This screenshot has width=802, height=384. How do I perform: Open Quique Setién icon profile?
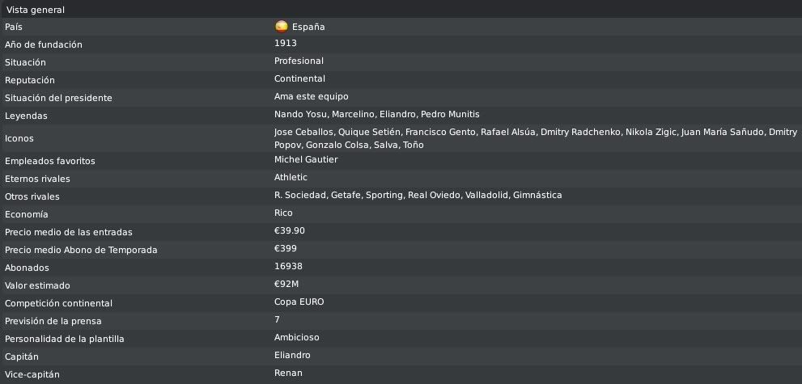click(369, 133)
